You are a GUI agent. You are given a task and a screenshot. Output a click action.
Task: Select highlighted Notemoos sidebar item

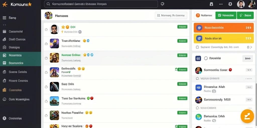pyautogui.click(x=21, y=55)
